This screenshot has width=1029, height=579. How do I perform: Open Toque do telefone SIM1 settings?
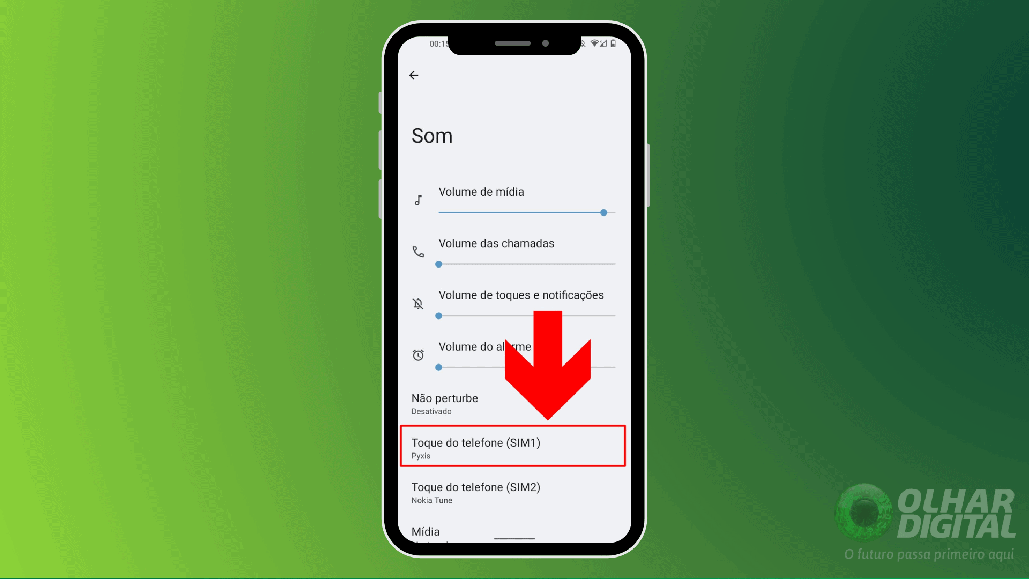tap(514, 447)
